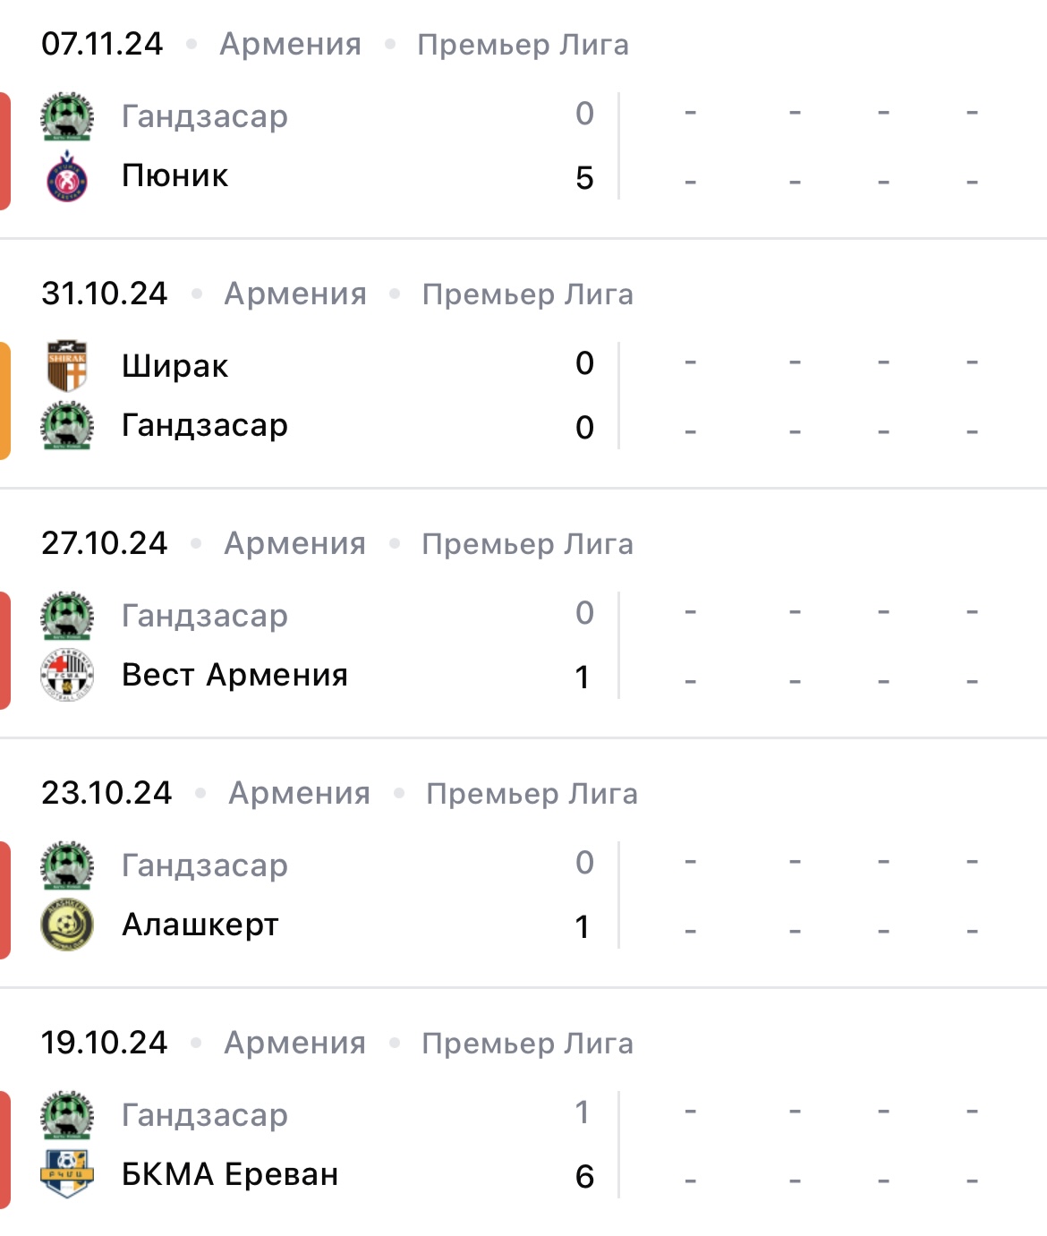
Task: Click the Alashkert club logo
Action: click(x=67, y=925)
